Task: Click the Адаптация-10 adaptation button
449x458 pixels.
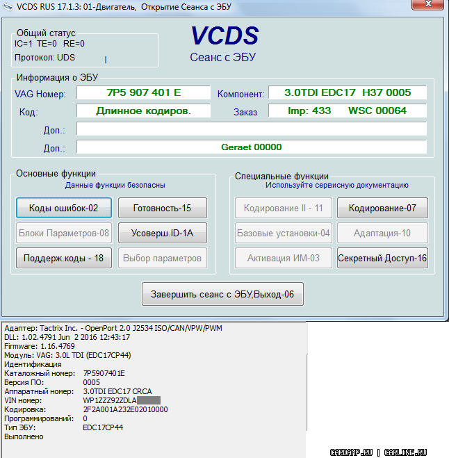Action: coord(382,233)
